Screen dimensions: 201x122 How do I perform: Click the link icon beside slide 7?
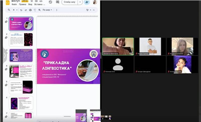pos(6,117)
